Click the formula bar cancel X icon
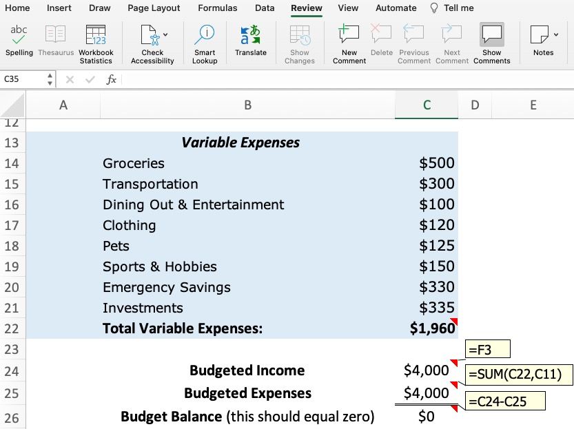Screen dimensions: 574x429 (x=70, y=79)
